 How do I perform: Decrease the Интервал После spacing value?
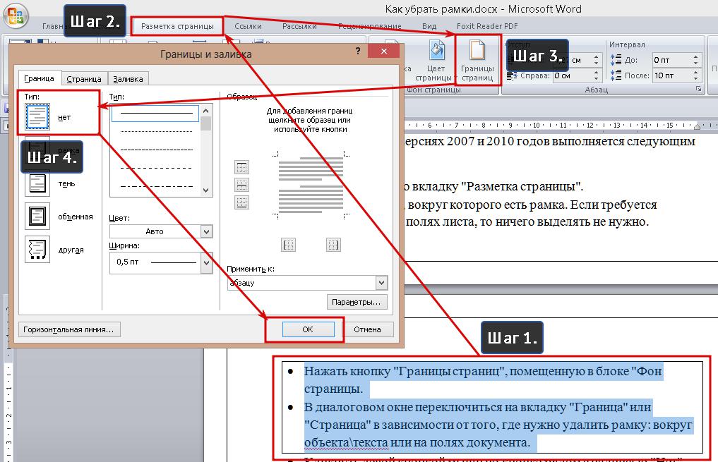(x=695, y=78)
